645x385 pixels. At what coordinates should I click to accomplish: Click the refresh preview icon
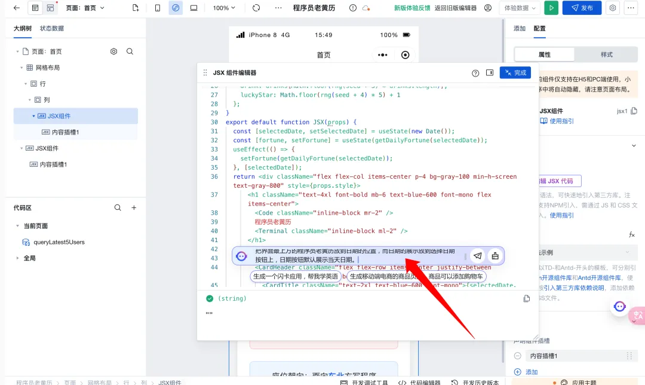(x=256, y=8)
